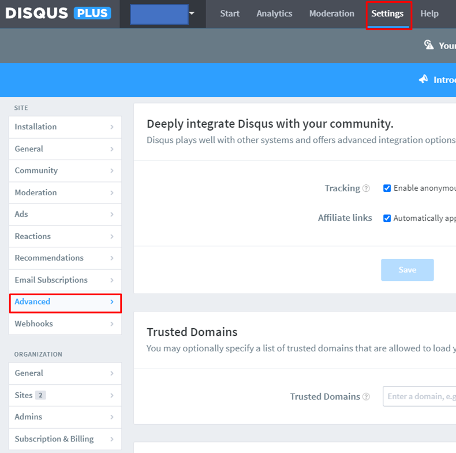Click the chevron next to Installation

pyautogui.click(x=112, y=127)
